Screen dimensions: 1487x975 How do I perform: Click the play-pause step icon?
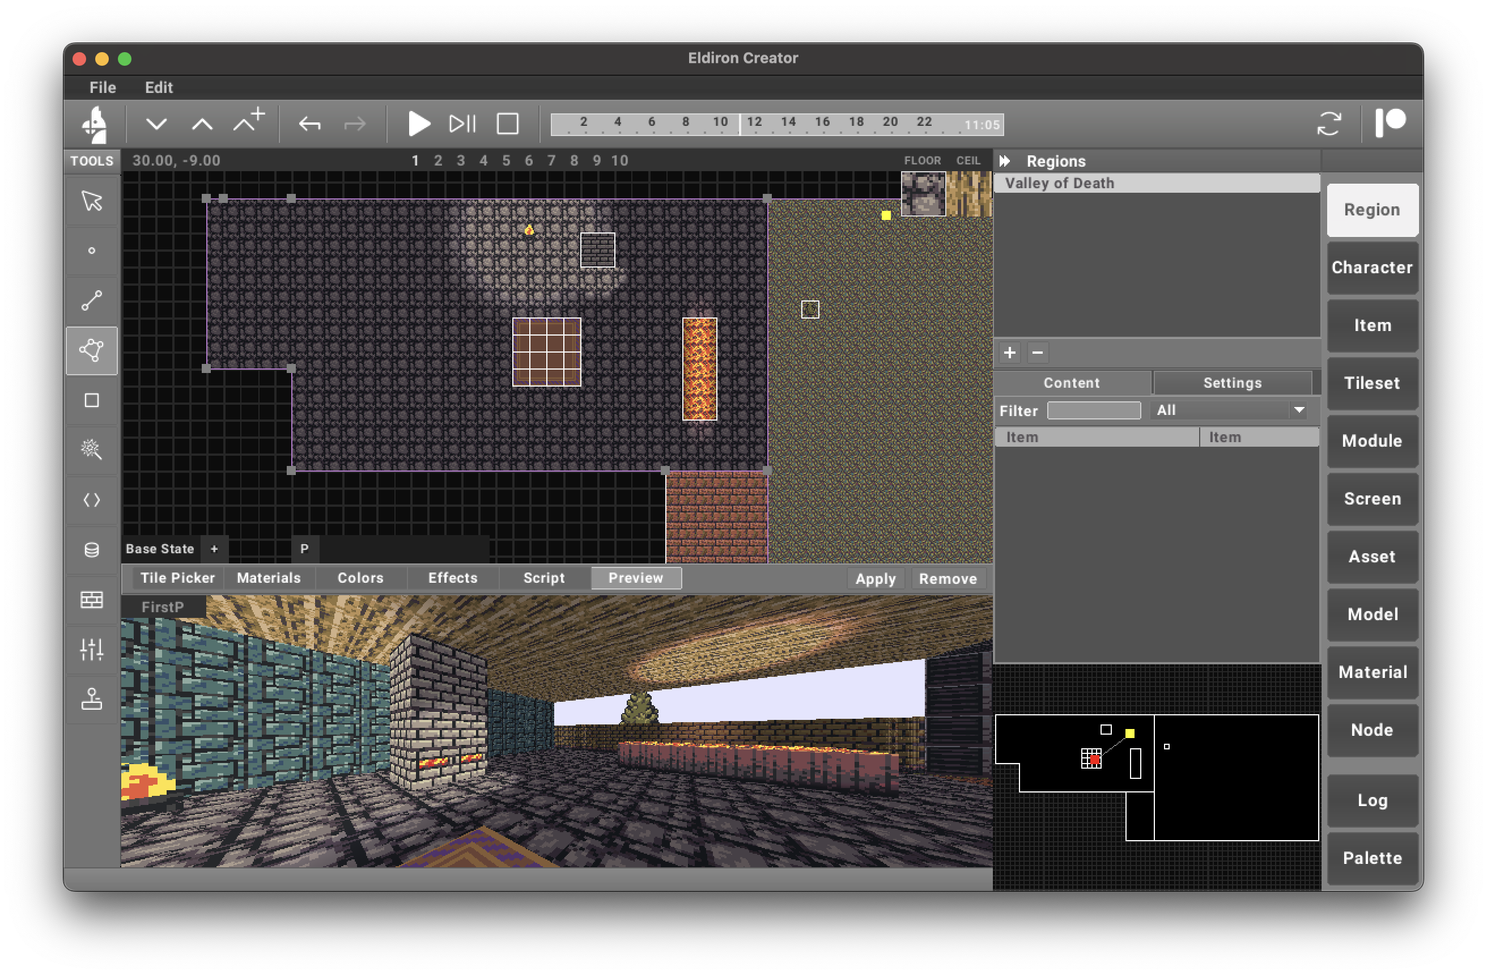click(x=463, y=124)
